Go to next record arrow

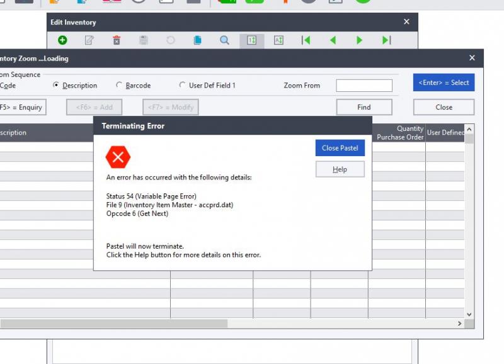pos(360,40)
